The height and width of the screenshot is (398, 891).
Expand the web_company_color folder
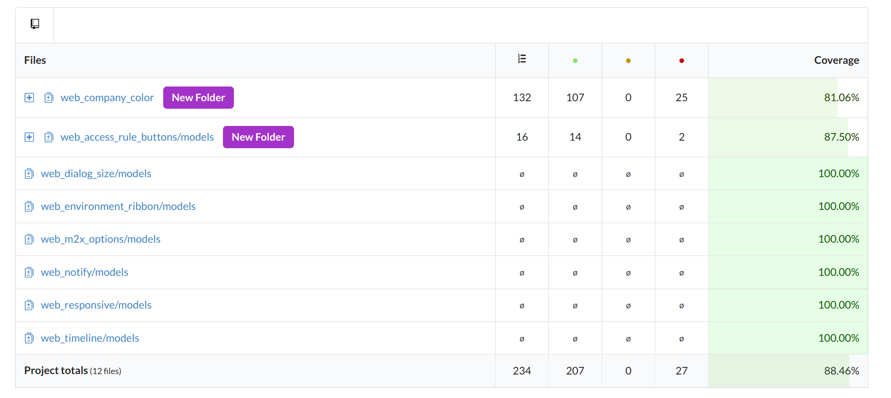(29, 98)
